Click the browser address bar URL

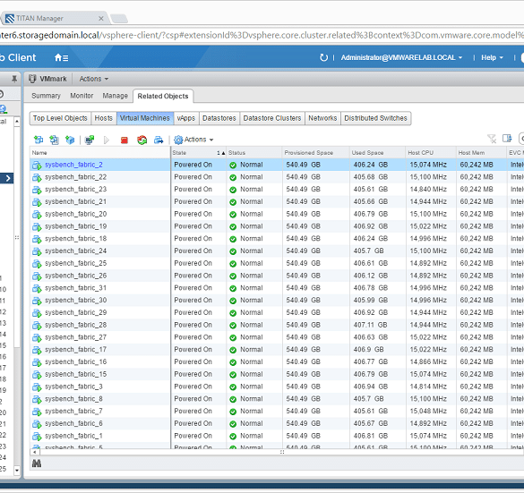(262, 35)
